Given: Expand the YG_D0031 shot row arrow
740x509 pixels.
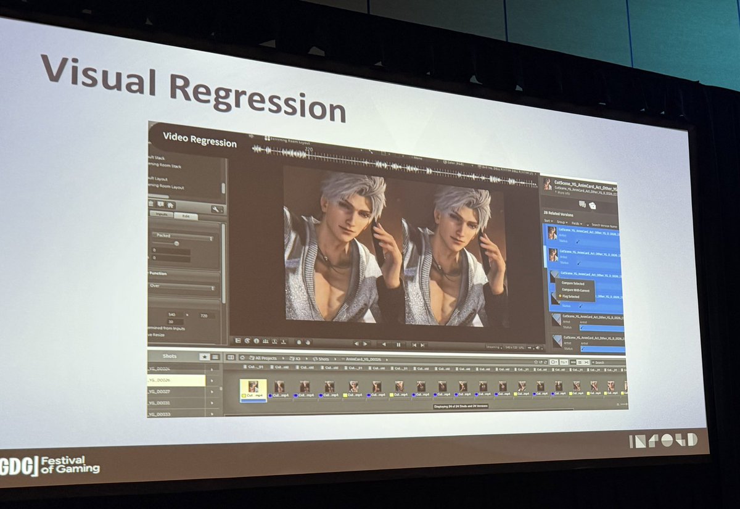Looking at the screenshot, I should click(212, 403).
